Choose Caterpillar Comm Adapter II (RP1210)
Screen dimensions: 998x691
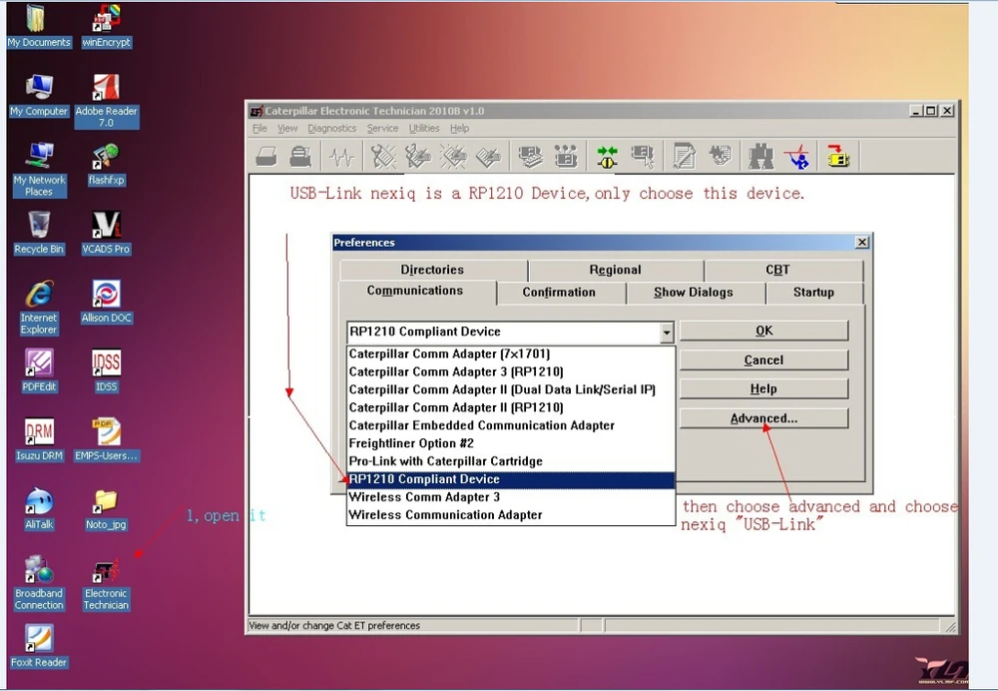pyautogui.click(x=510, y=407)
